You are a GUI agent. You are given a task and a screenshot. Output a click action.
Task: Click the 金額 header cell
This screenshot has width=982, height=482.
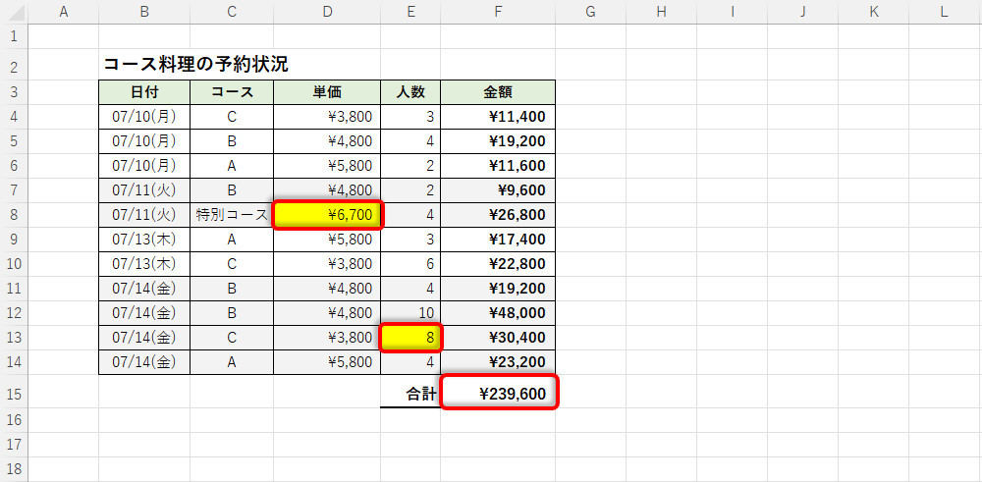[498, 92]
